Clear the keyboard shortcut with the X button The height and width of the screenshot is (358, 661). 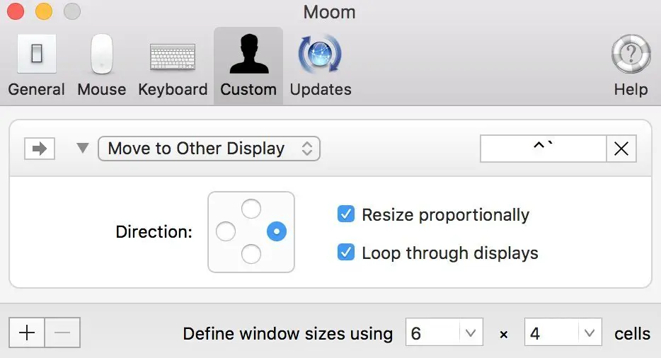coord(621,149)
